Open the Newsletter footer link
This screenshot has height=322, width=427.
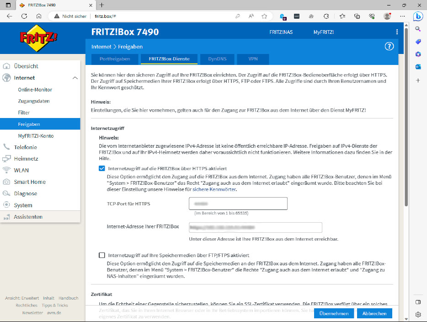coord(32,313)
